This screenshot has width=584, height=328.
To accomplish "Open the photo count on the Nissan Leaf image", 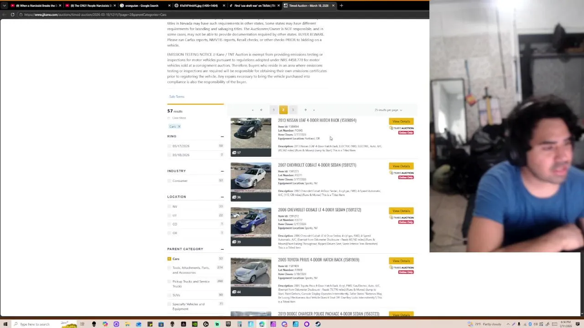I will pos(236,153).
